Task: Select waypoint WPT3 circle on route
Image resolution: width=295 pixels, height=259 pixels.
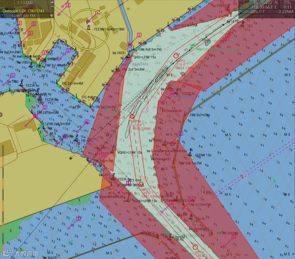Action: 176,55
